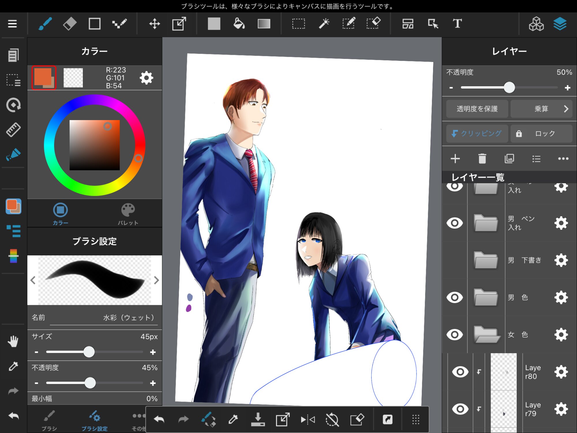Show next brush using right preview arrow

pos(156,280)
